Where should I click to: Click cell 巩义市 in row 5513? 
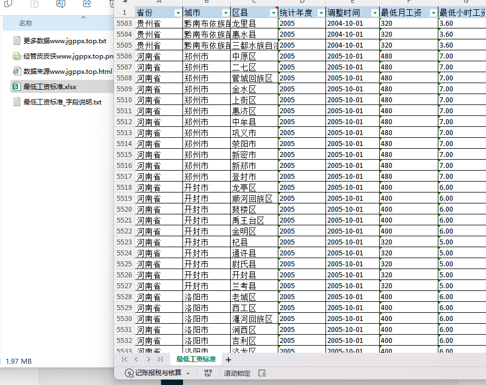click(x=254, y=133)
